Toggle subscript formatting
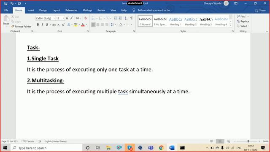 click(x=59, y=25)
